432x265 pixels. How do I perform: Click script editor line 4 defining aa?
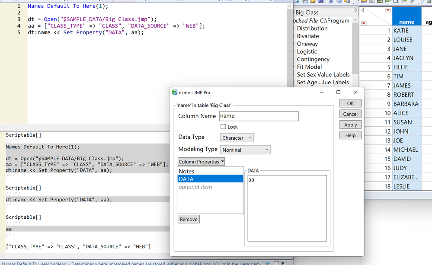[x=117, y=26]
